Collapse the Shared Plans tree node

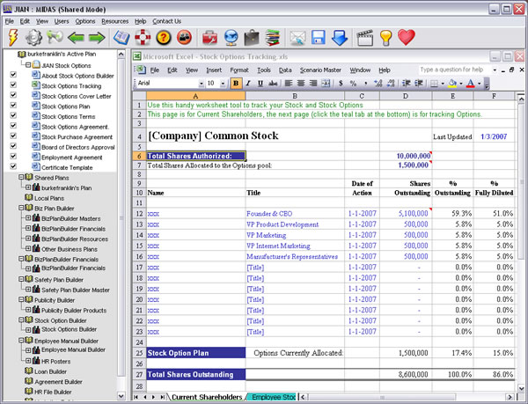pyautogui.click(x=21, y=177)
